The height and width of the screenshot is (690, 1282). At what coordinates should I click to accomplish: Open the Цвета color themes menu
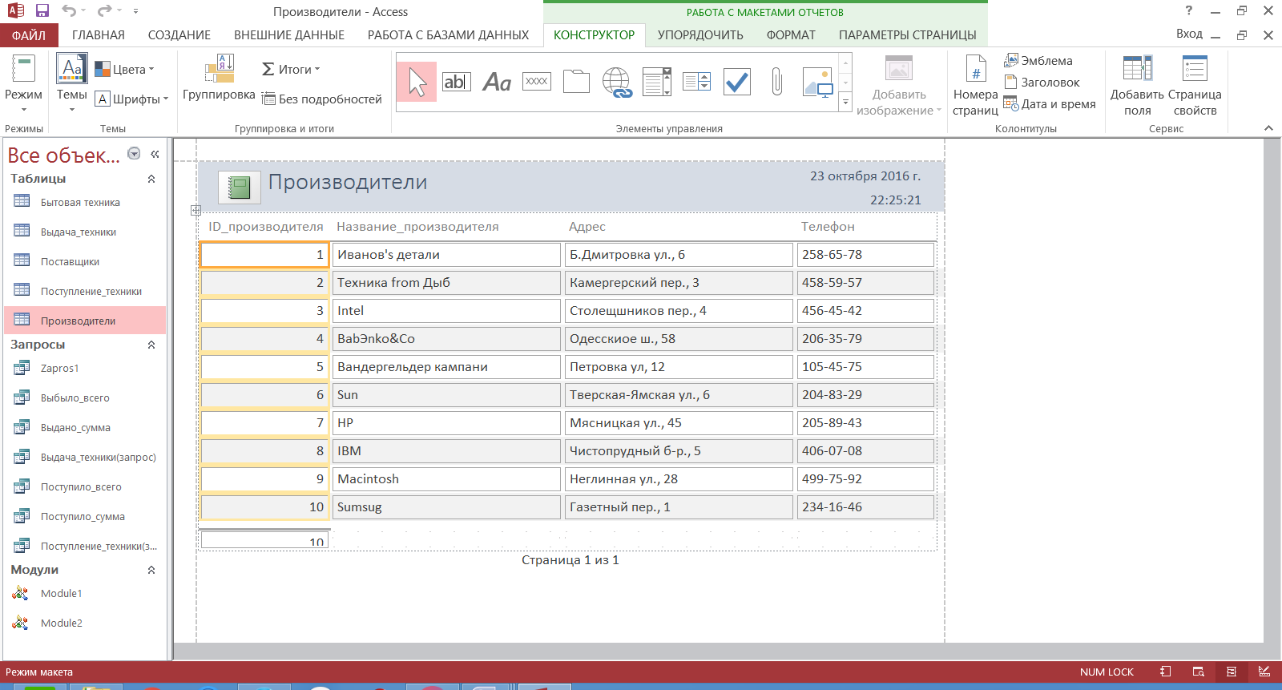[125, 70]
